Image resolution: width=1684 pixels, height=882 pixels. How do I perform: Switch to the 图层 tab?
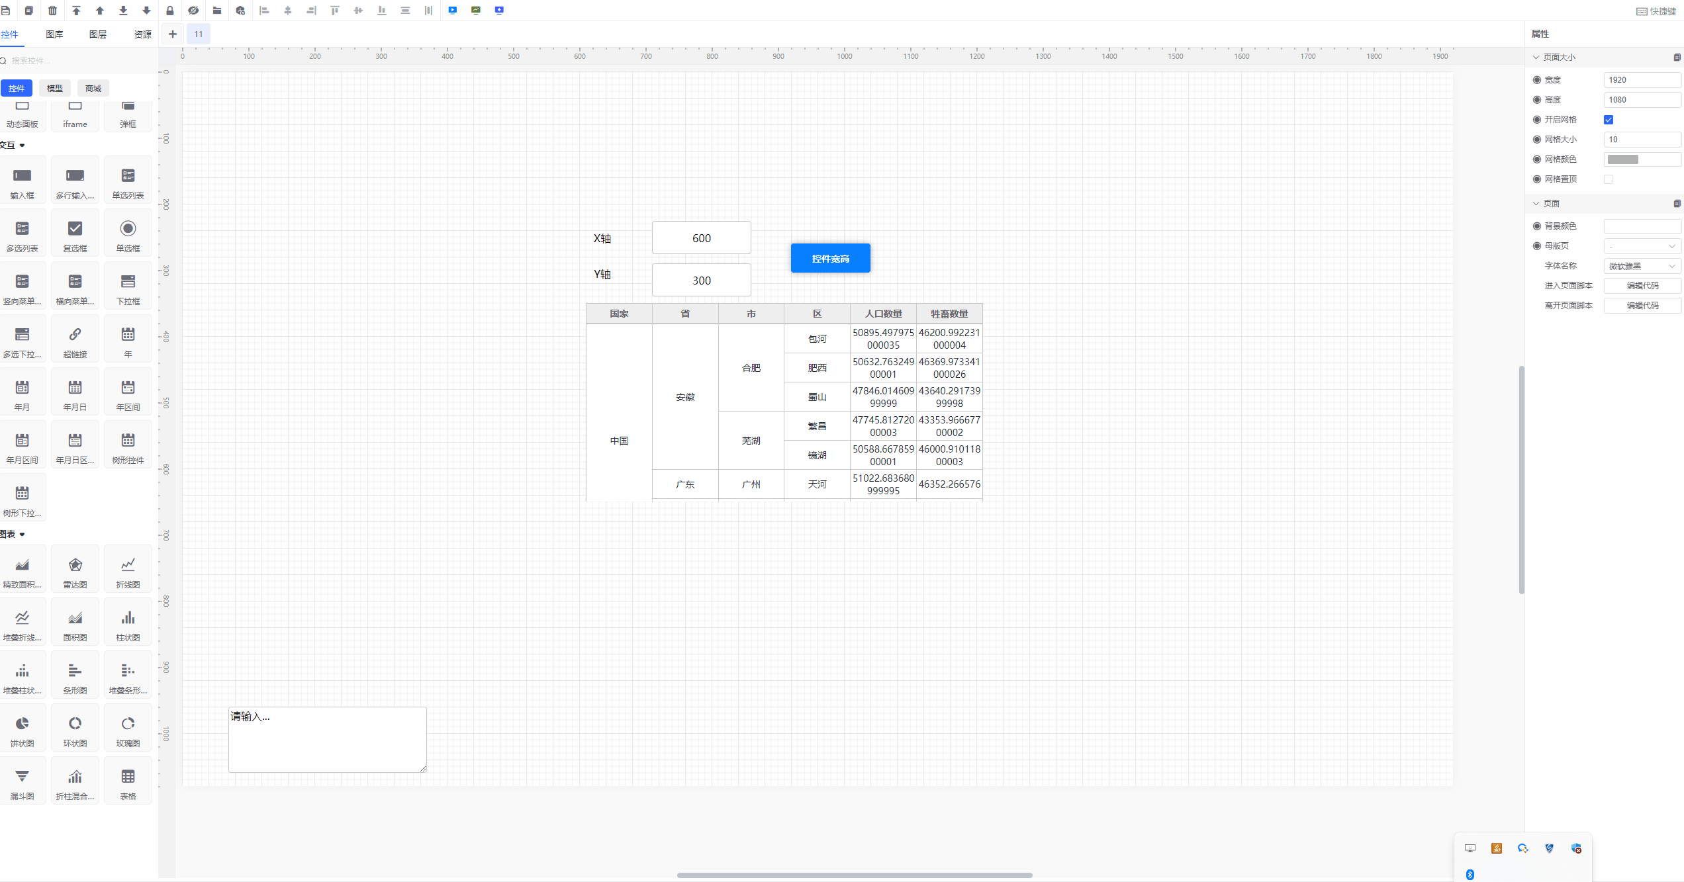tap(98, 34)
